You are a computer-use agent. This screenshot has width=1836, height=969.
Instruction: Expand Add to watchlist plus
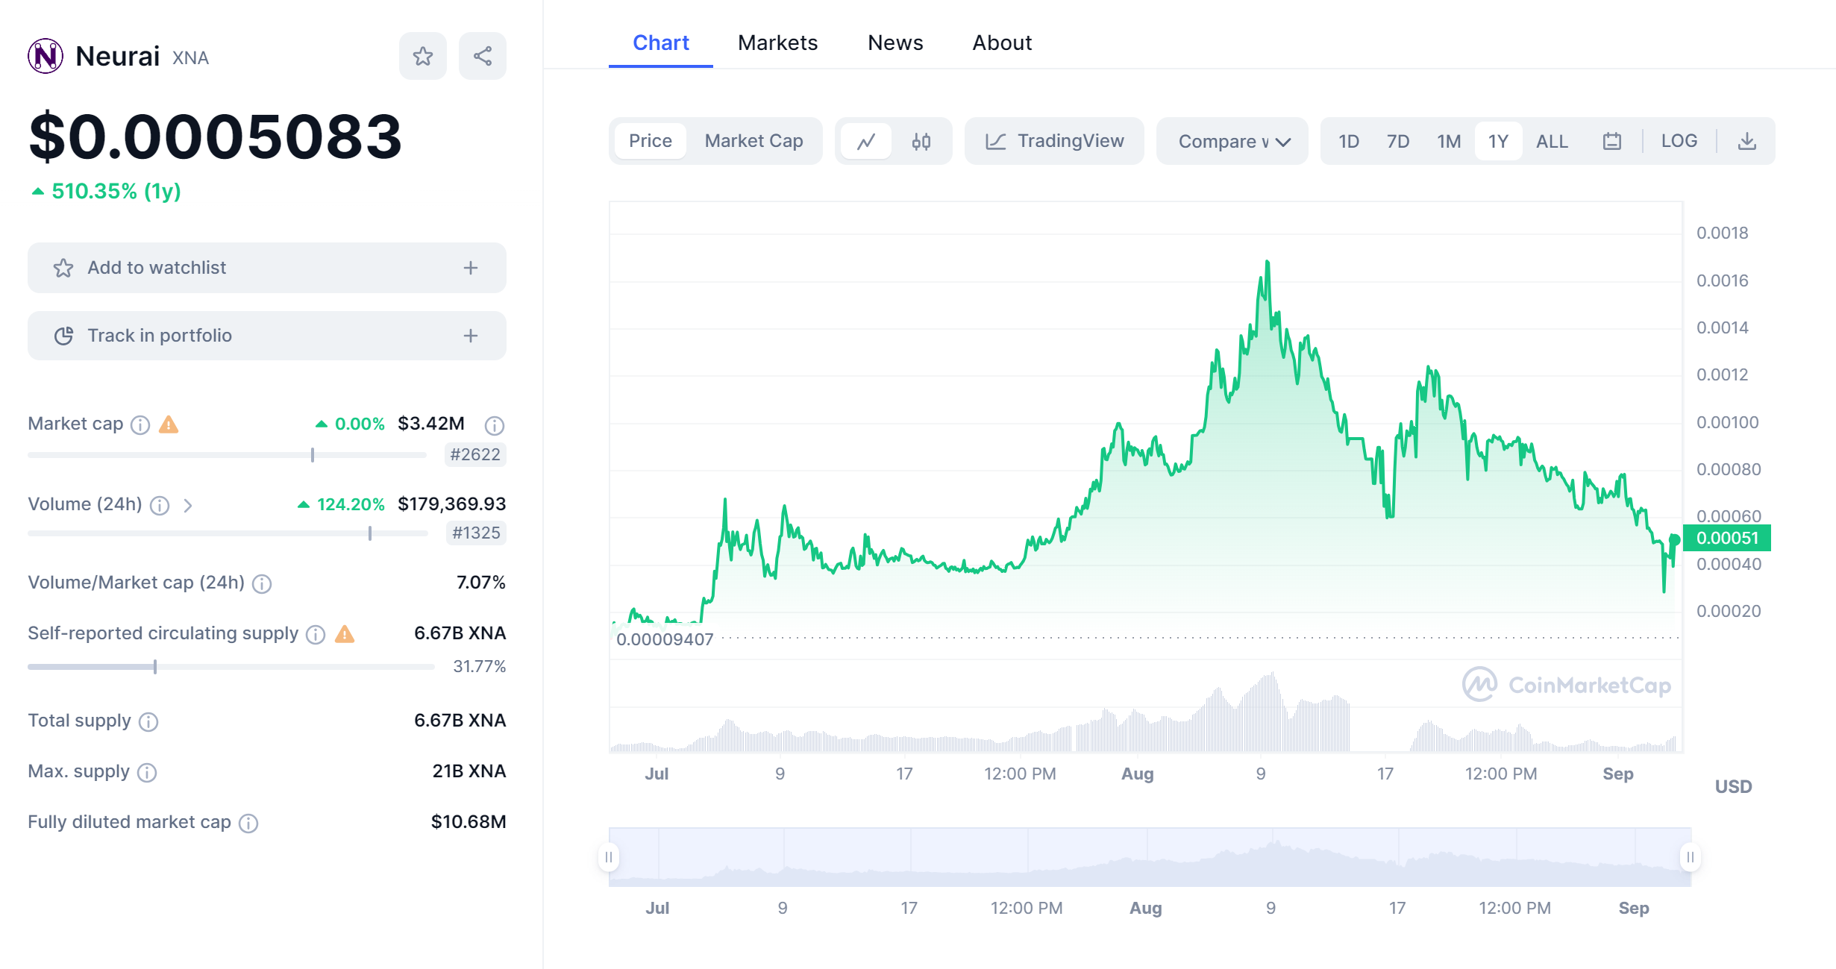tap(470, 268)
